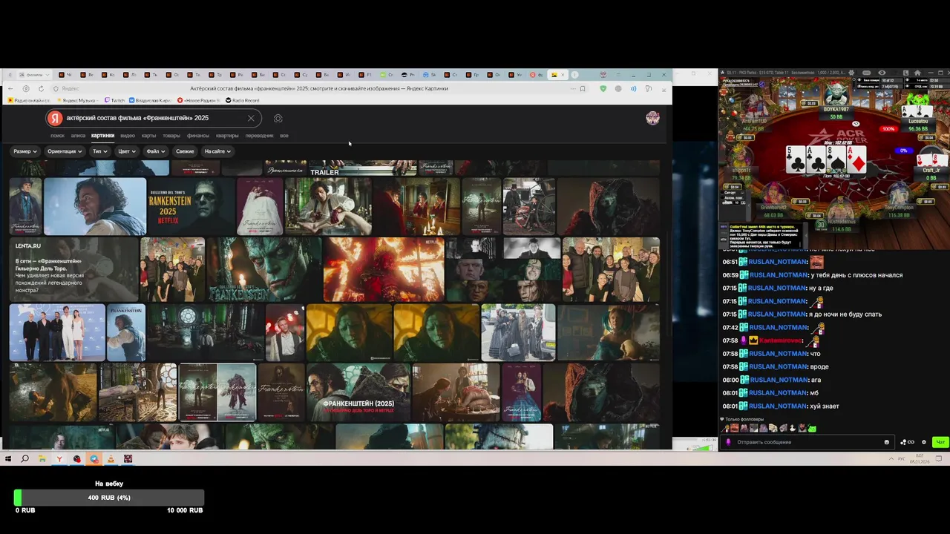Click the Yandex logo in search box
This screenshot has height=534, width=950.
(55, 119)
